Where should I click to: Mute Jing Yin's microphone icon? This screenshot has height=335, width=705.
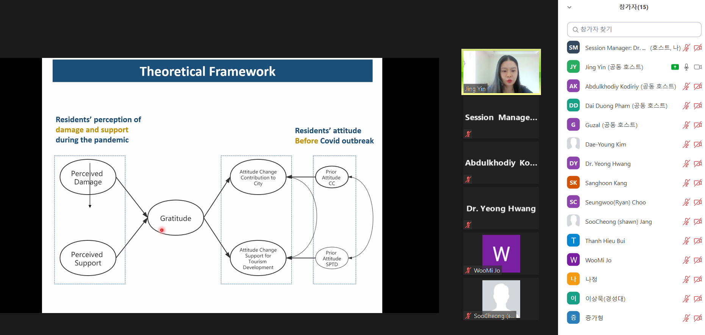click(x=686, y=67)
